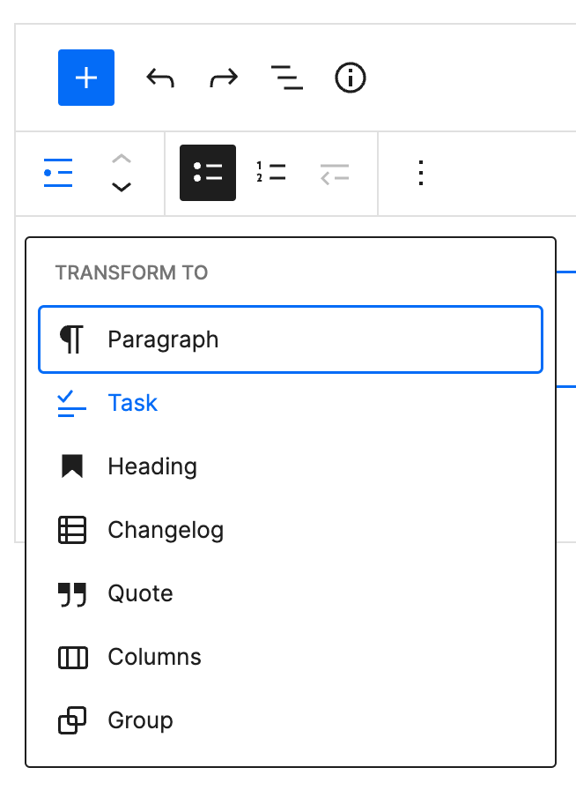View document information details
This screenshot has width=576, height=790.
tap(350, 78)
